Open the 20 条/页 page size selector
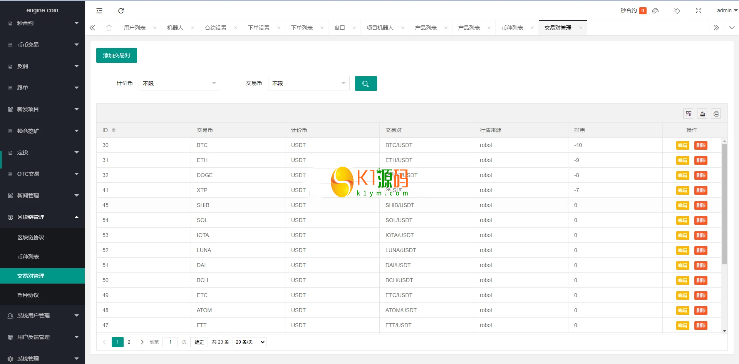Viewport: 739px width, 364px height. pyautogui.click(x=250, y=342)
